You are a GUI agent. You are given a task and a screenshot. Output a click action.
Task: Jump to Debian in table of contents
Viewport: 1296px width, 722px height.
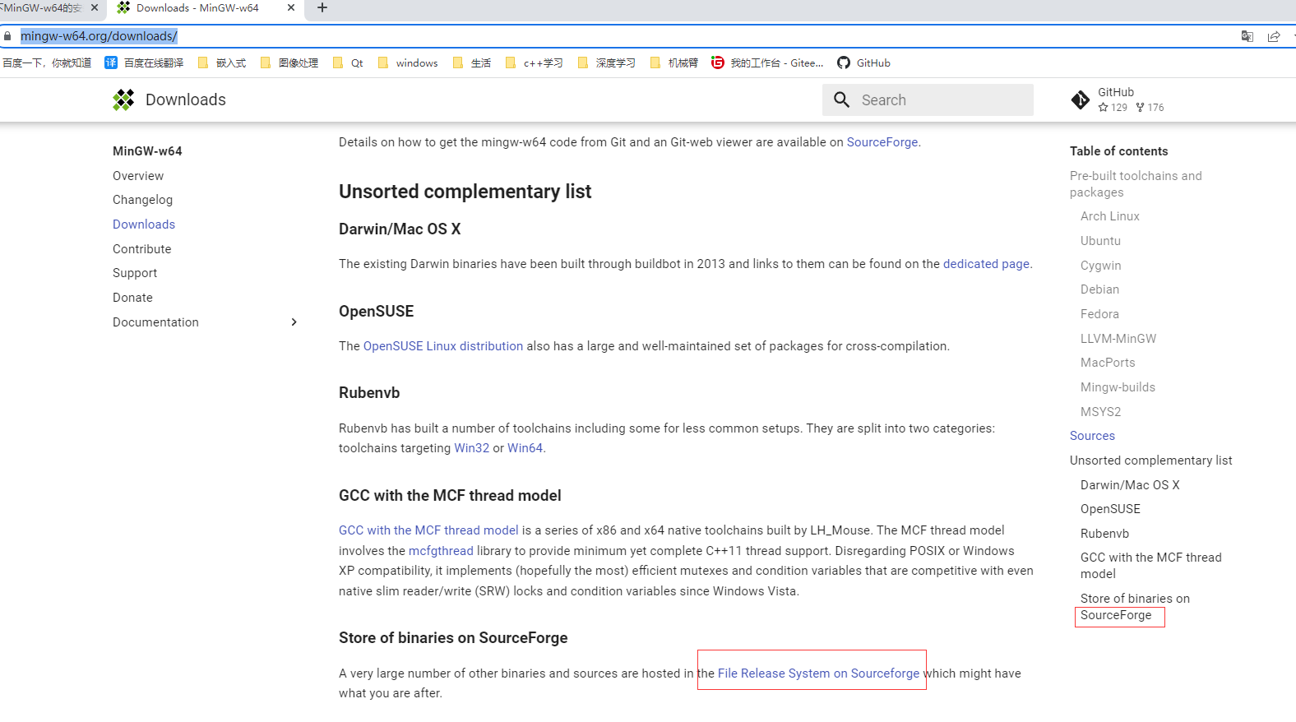coord(1099,289)
